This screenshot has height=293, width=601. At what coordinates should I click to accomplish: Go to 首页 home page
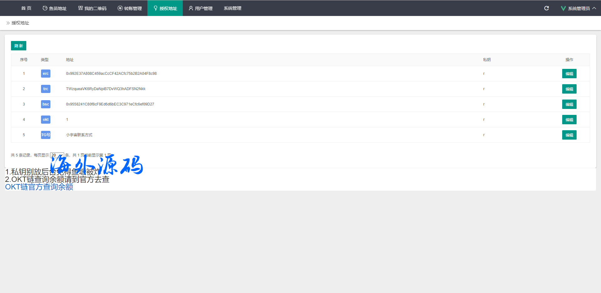click(x=26, y=8)
